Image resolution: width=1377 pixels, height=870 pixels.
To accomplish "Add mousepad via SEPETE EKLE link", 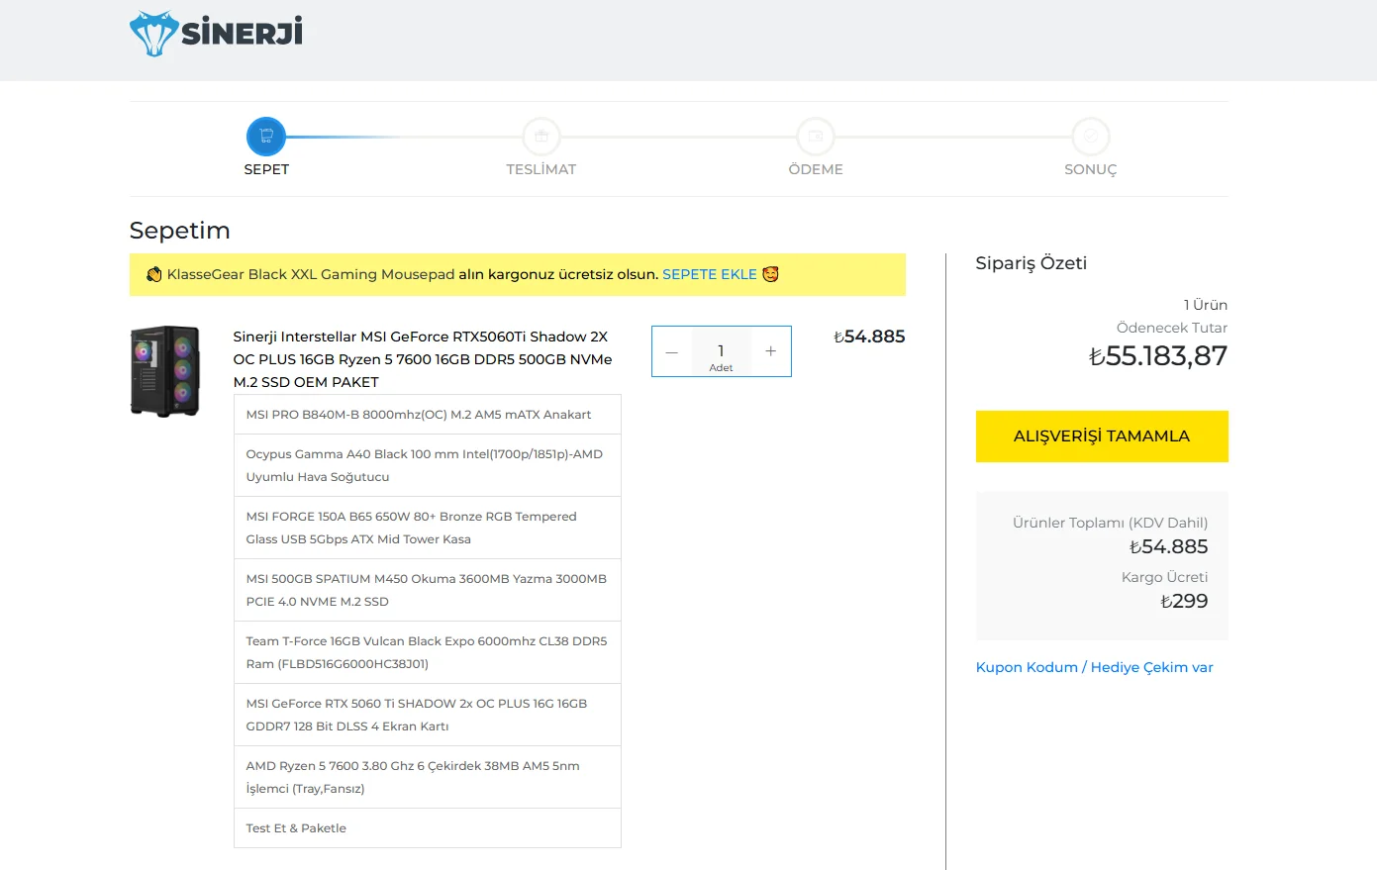I will tap(710, 274).
